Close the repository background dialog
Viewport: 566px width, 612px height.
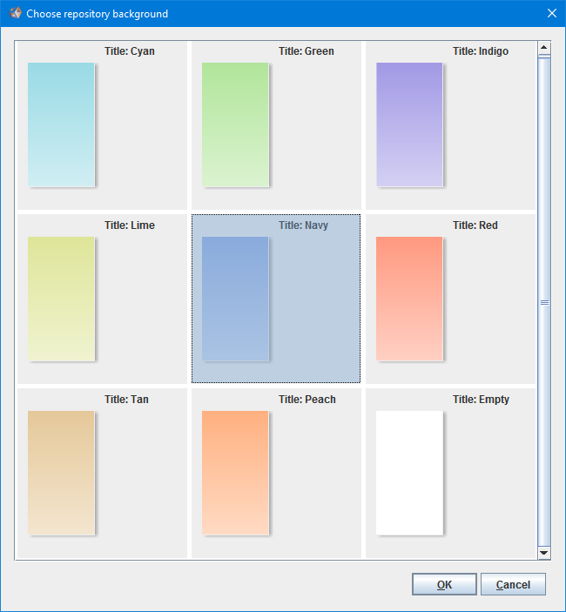[551, 13]
